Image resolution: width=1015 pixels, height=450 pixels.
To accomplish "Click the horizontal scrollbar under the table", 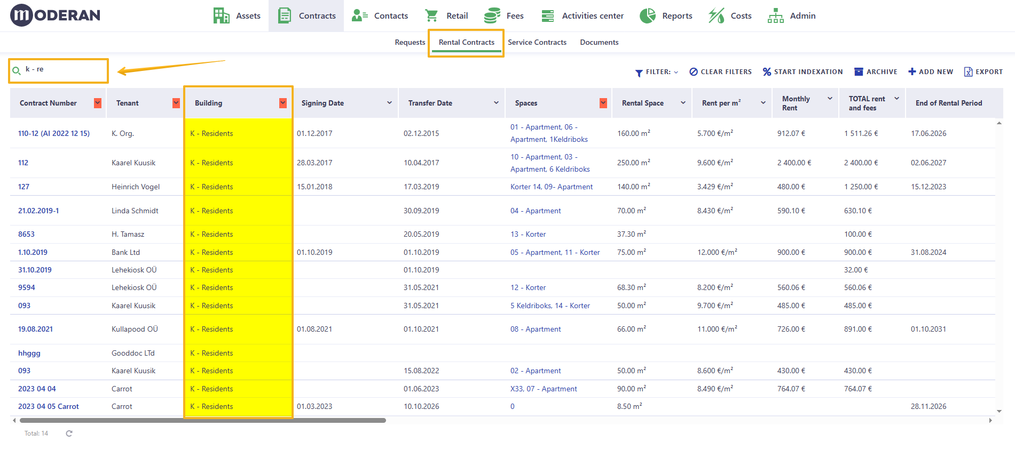I will coord(203,421).
